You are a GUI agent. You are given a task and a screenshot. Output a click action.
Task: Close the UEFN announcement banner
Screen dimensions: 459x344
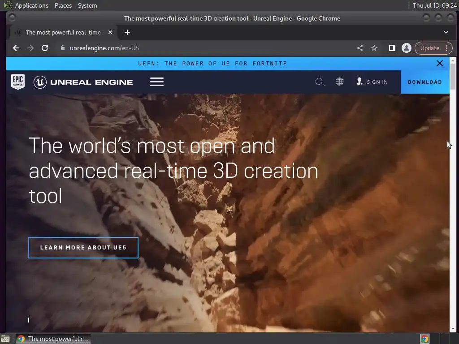coord(439,63)
